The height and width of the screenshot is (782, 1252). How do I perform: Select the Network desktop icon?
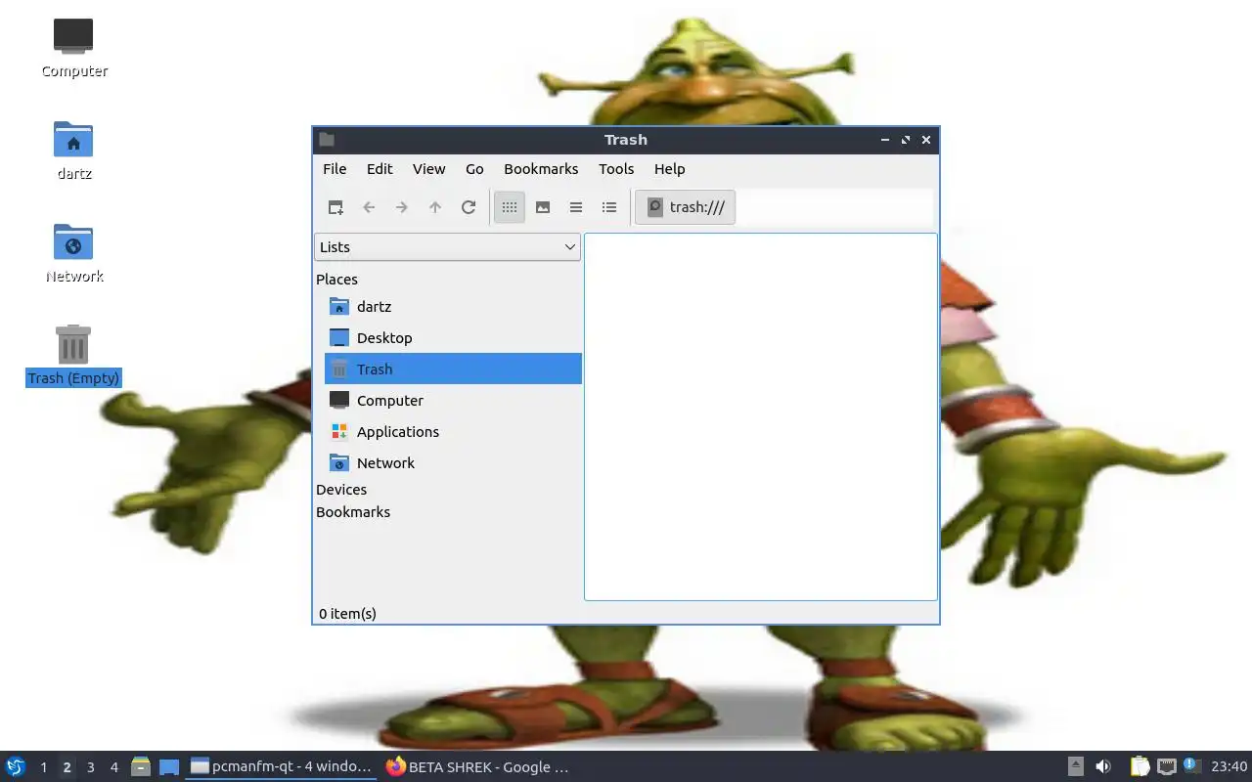74,253
